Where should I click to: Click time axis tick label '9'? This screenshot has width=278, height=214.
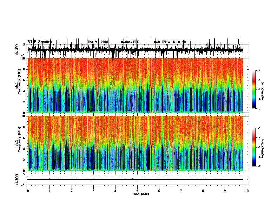pyautogui.click(x=225, y=191)
